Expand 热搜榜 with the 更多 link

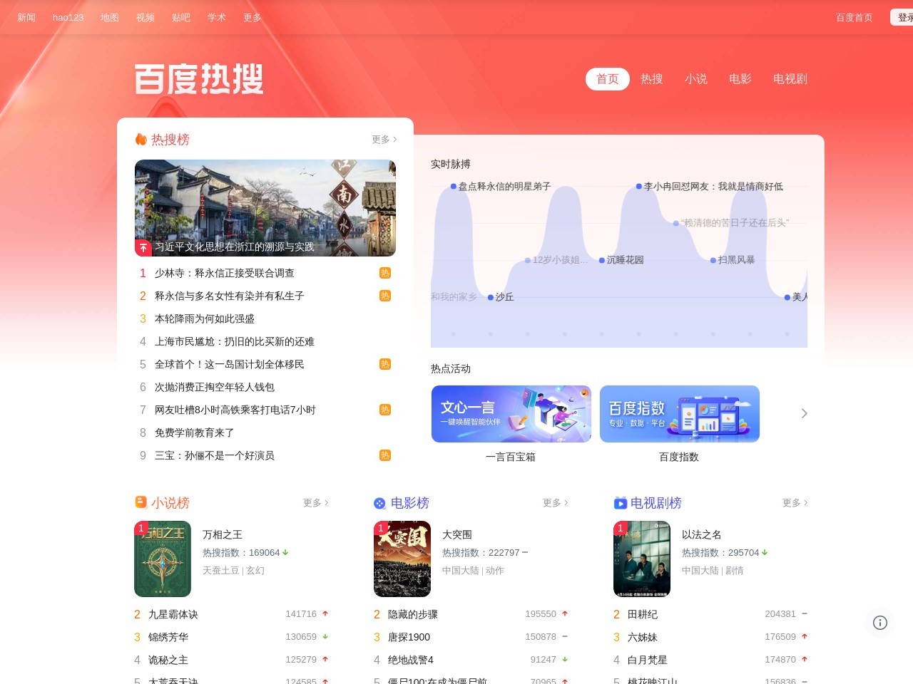[384, 140]
